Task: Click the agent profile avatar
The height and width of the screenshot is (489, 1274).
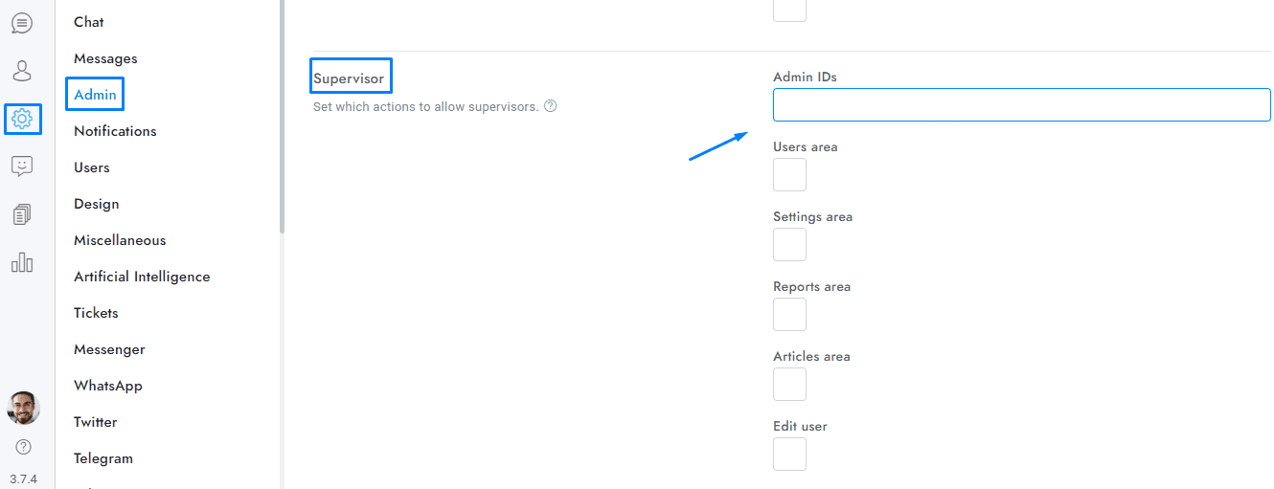Action: tap(23, 408)
